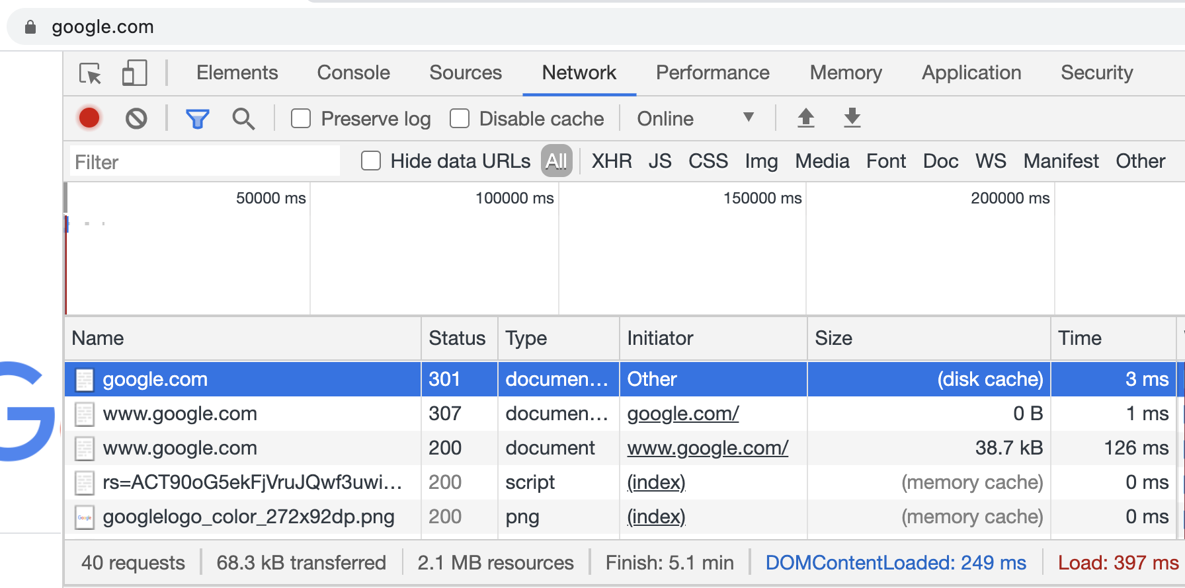Filter requests by Other type
Screen dimensions: 1185x588
[1141, 161]
